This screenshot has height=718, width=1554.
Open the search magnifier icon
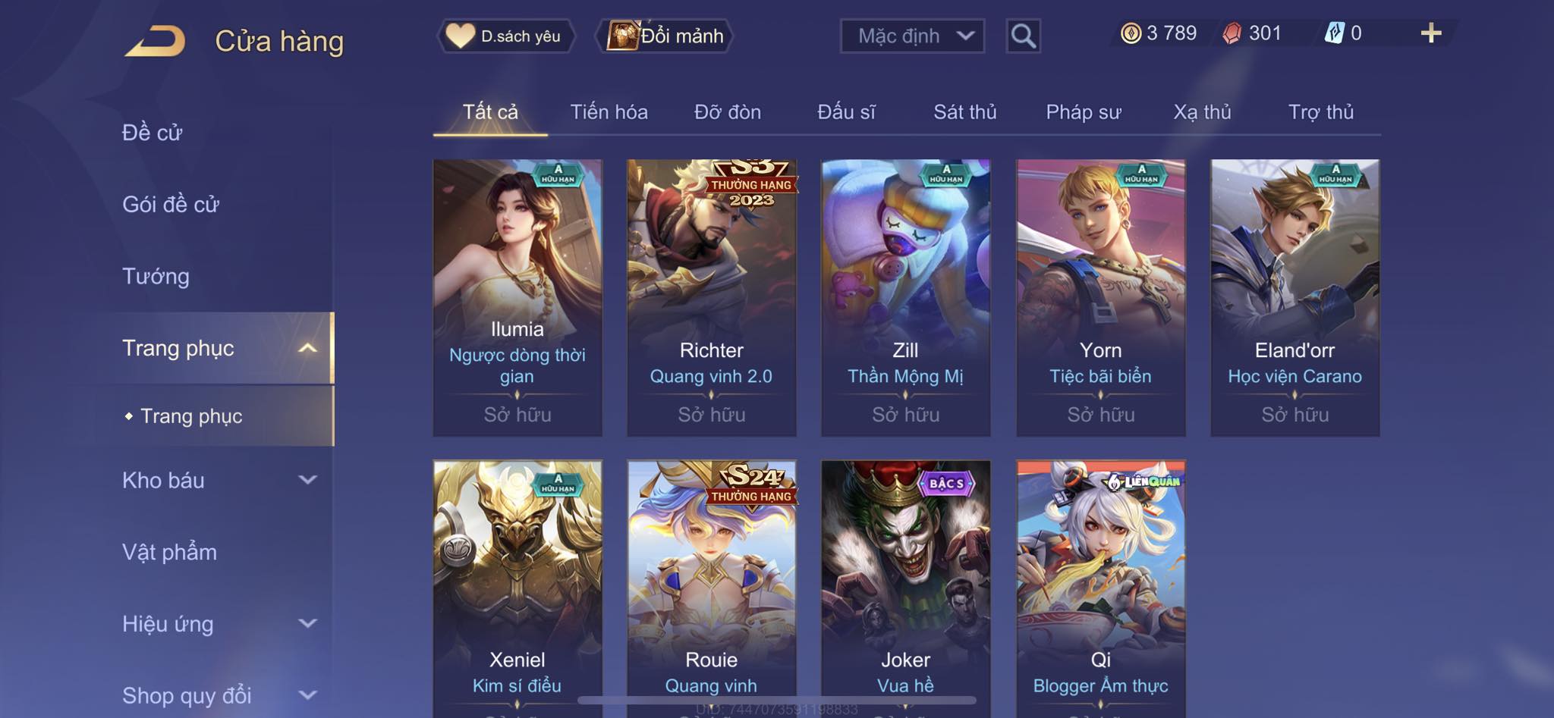point(1023,36)
